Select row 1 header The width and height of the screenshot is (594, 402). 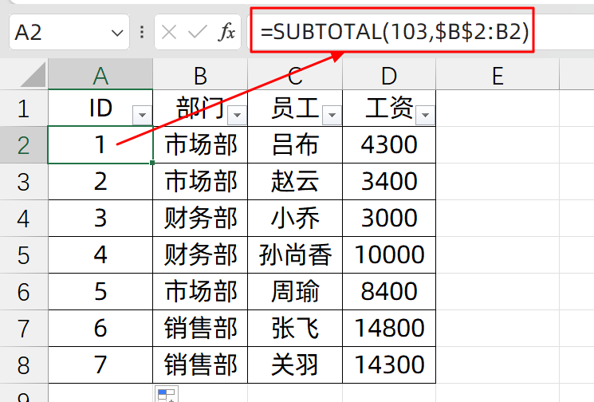tap(24, 108)
